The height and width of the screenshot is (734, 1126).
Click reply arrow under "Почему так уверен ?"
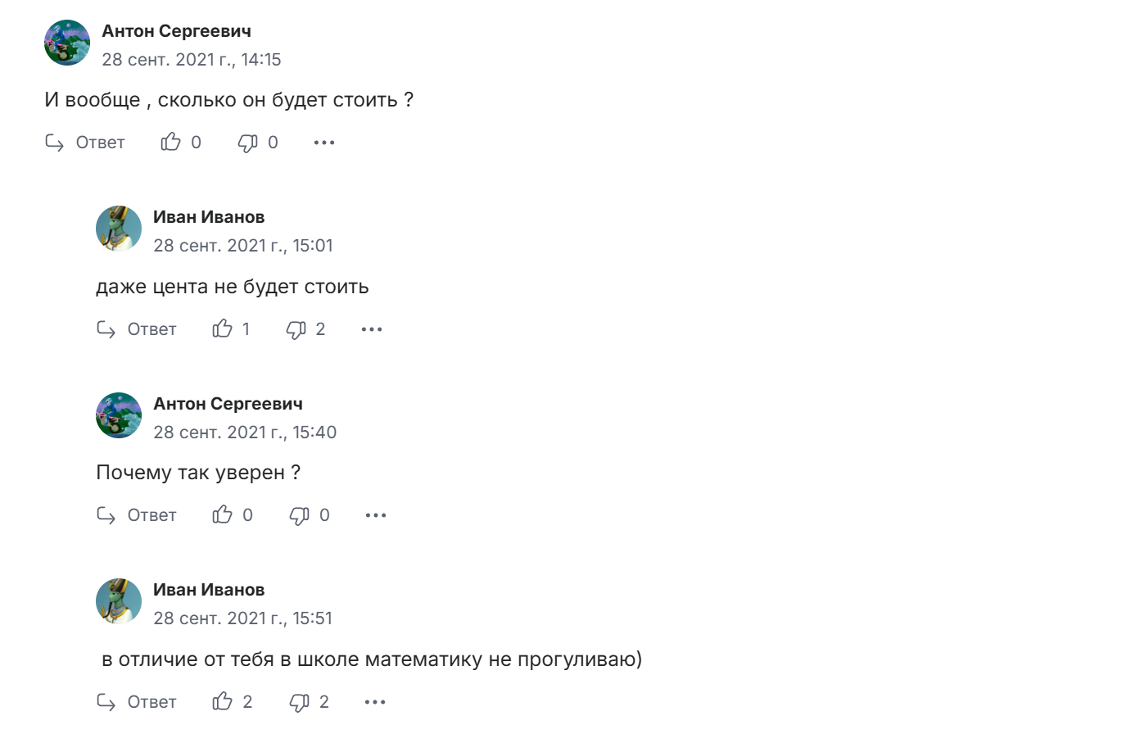coord(106,515)
